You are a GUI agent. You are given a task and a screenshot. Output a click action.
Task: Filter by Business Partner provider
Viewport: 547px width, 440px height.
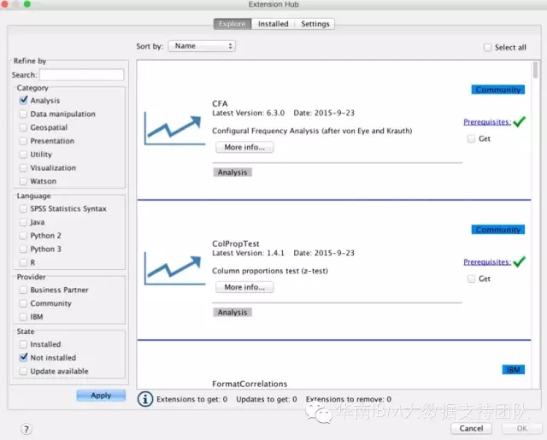coord(23,290)
